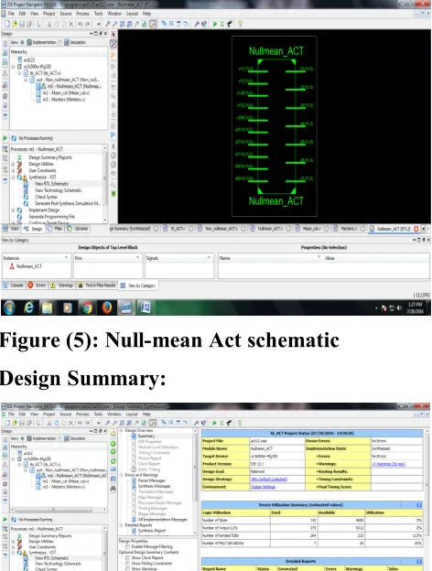The height and width of the screenshot is (571, 432).
Task: Click green Run Process arrow beside No Processes Running
Action: 5,138
